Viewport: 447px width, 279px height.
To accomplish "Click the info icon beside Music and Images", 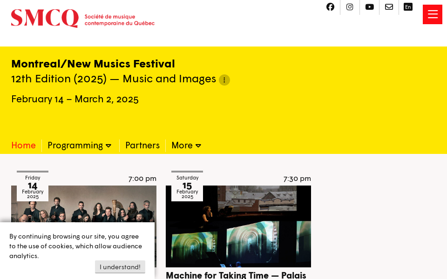I will click(x=224, y=80).
